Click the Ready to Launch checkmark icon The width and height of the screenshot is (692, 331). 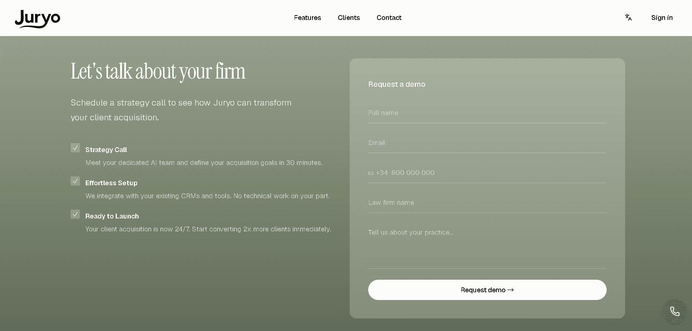click(x=75, y=214)
